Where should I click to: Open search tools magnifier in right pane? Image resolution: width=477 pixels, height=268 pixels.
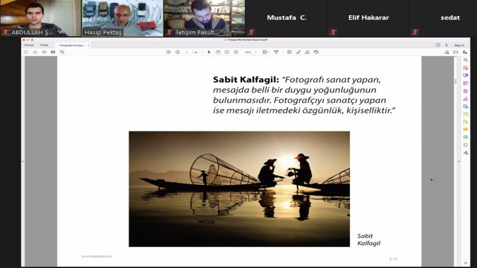click(466, 60)
